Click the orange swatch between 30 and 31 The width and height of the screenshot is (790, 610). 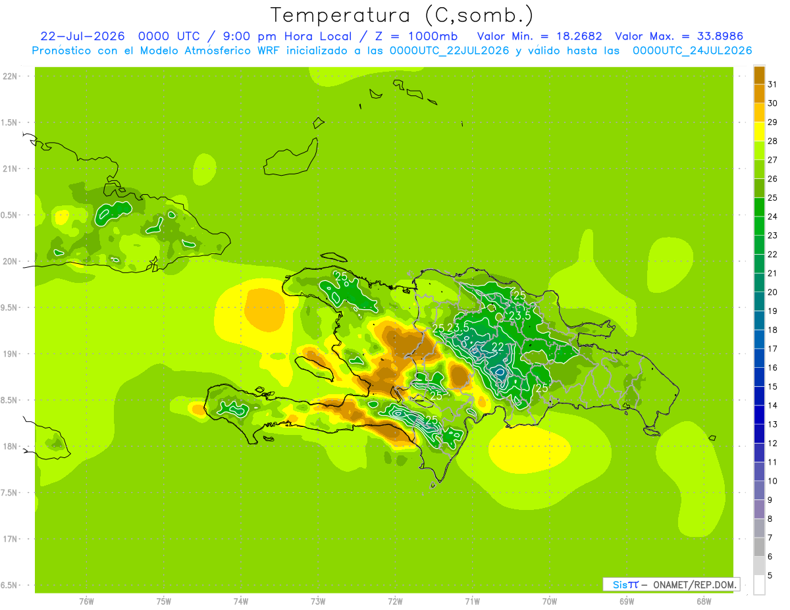pyautogui.click(x=759, y=94)
